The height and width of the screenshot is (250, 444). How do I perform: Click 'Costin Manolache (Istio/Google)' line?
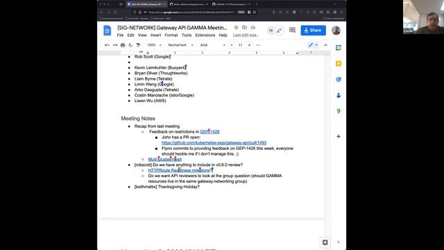[x=164, y=95]
